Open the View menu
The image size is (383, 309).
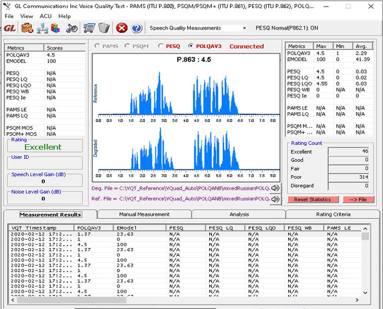pos(26,16)
